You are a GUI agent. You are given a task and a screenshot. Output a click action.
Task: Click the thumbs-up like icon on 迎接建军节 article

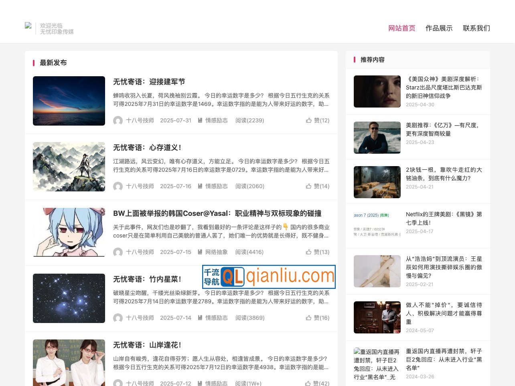tap(309, 120)
